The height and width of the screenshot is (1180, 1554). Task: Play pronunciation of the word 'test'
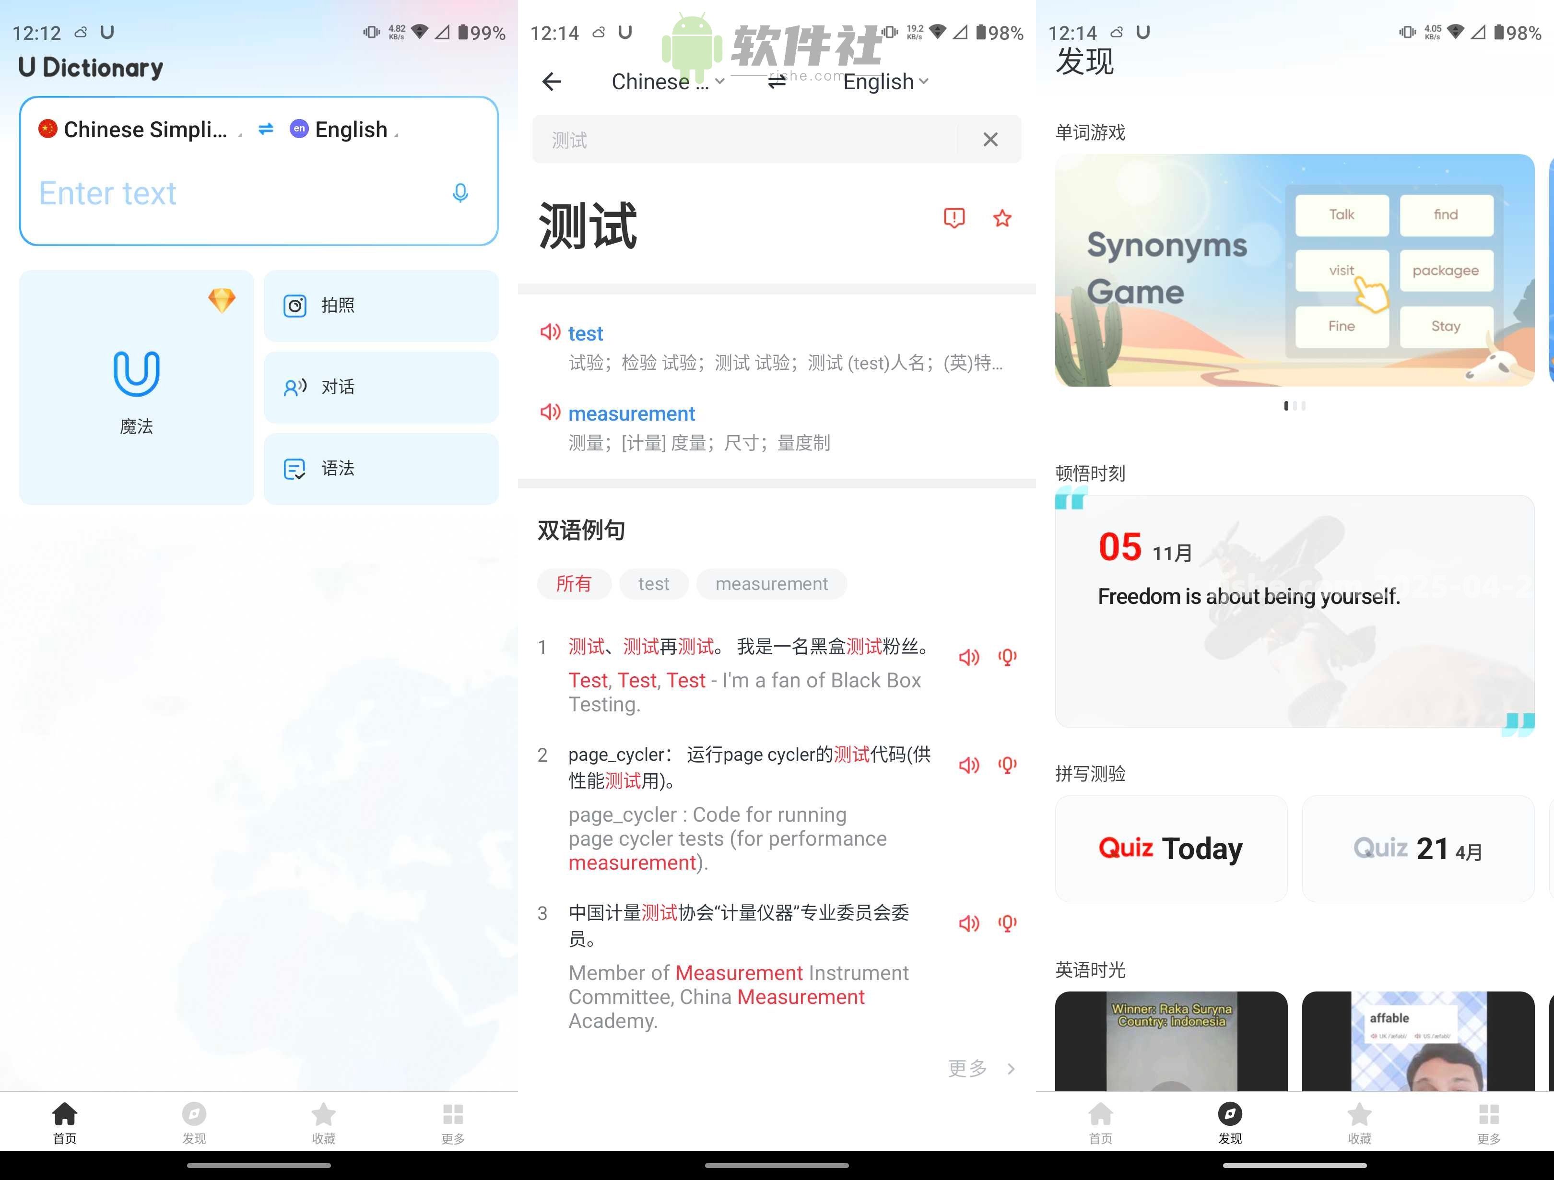coord(551,332)
